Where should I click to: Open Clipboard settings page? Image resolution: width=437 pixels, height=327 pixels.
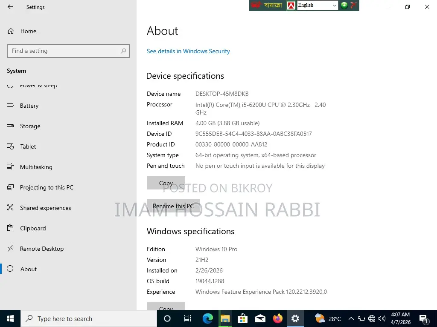pos(33,228)
